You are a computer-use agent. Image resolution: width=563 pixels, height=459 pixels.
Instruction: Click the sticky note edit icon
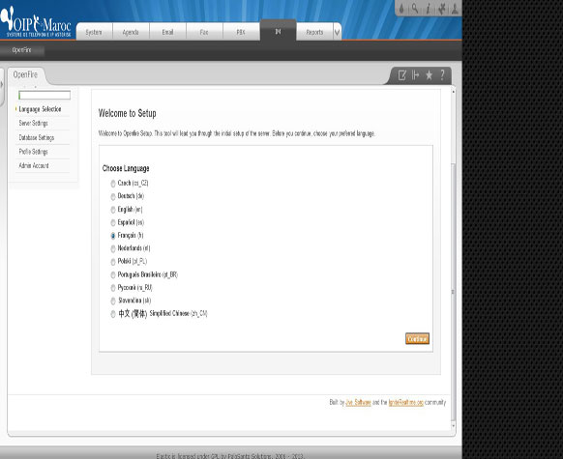(x=402, y=75)
